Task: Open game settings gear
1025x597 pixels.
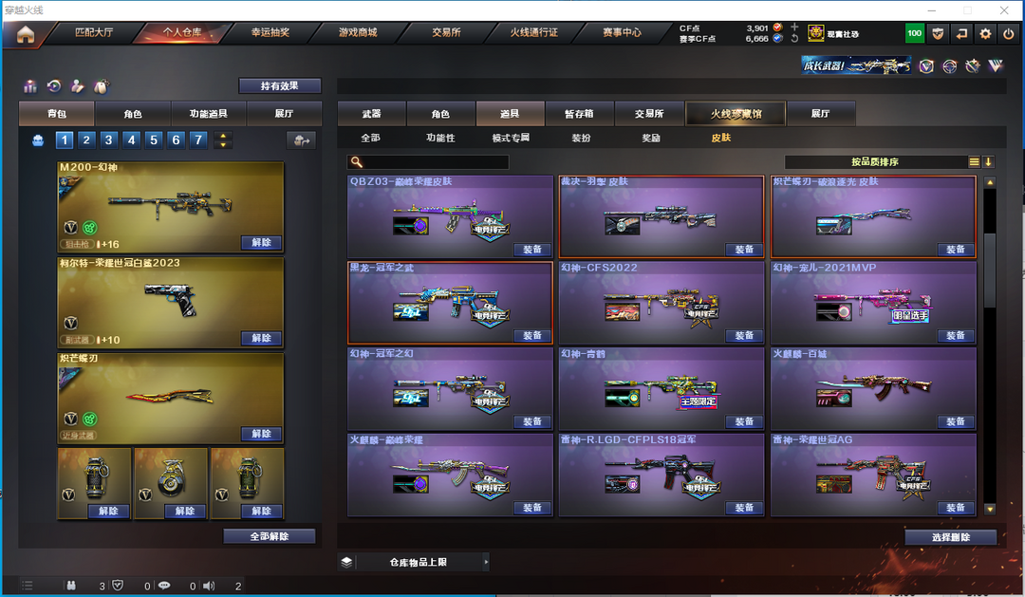Action: click(985, 33)
